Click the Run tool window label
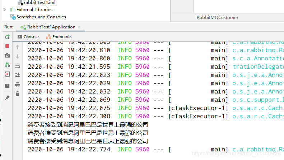 [9, 27]
